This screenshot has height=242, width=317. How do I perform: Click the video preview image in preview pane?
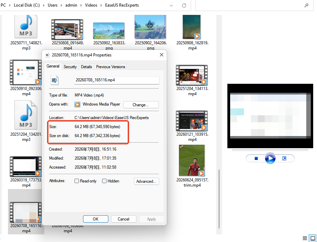(270, 116)
